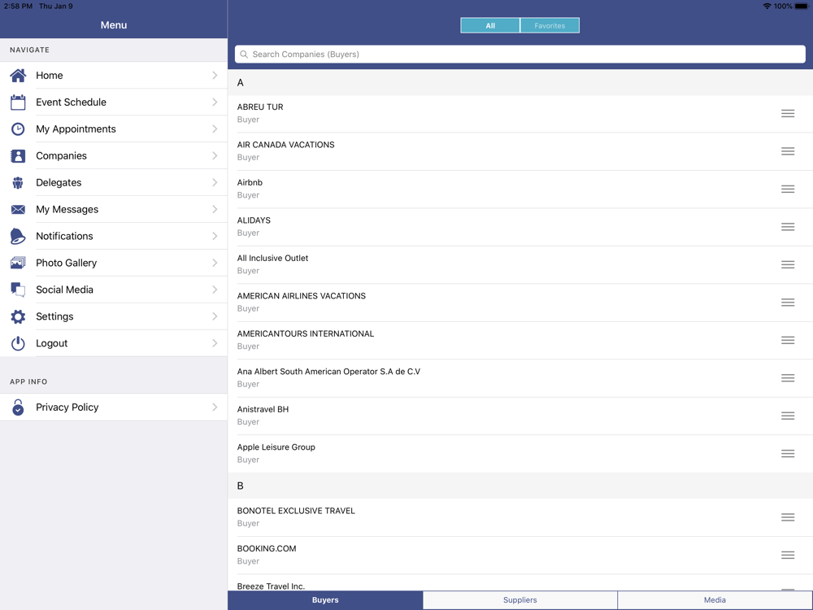Tap the handle icon for Airbnb
The height and width of the screenshot is (610, 813).
(x=788, y=189)
